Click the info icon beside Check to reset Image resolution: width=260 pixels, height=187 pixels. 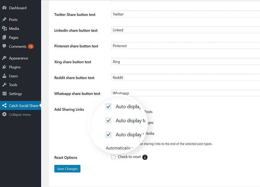coord(145,157)
